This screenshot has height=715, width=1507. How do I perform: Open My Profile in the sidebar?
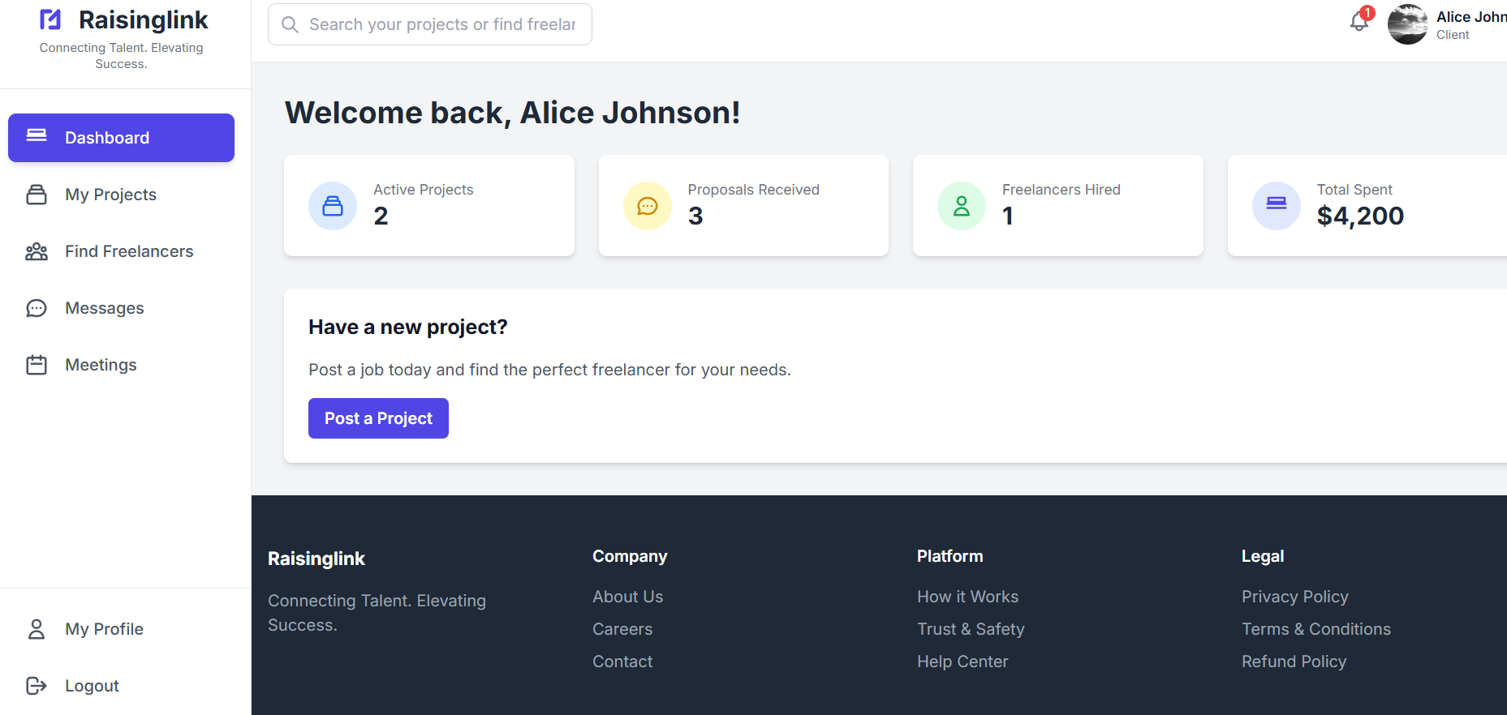[121, 629]
